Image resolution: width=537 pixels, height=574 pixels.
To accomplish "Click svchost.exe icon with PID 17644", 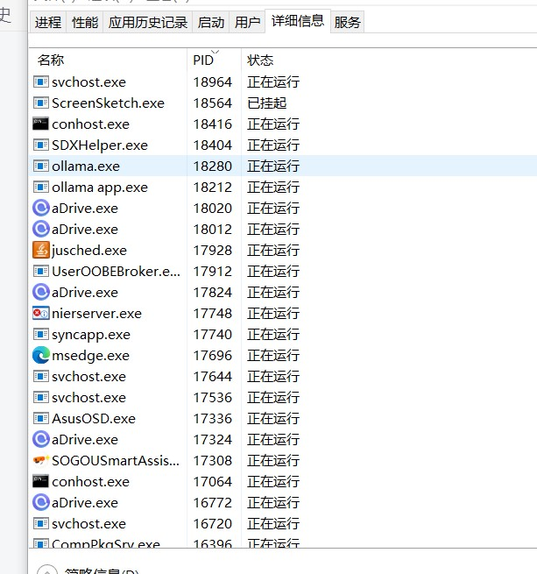I will (x=40, y=376).
